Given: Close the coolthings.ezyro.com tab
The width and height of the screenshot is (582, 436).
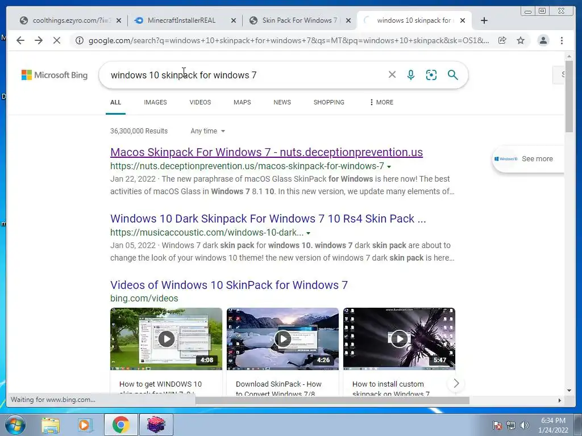Looking at the screenshot, I should [119, 20].
